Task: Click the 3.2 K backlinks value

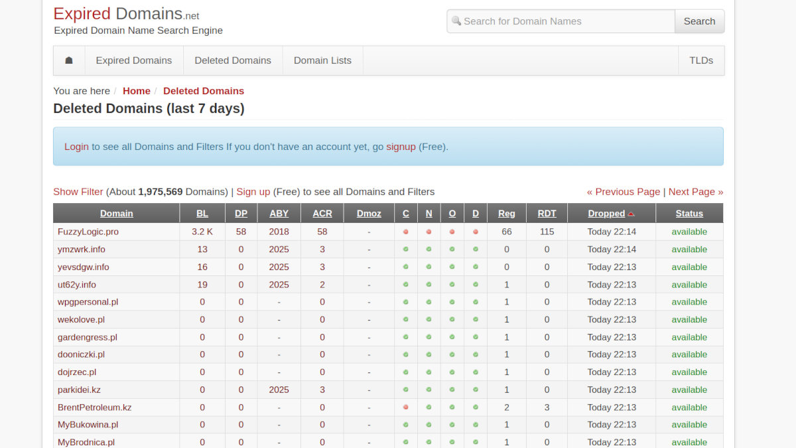Action: pos(202,232)
